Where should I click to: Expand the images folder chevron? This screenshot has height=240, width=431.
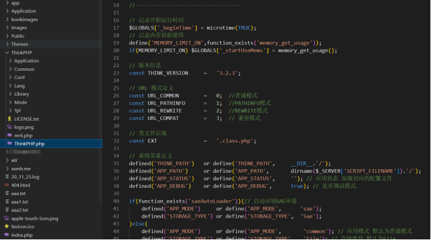[x=7, y=27]
